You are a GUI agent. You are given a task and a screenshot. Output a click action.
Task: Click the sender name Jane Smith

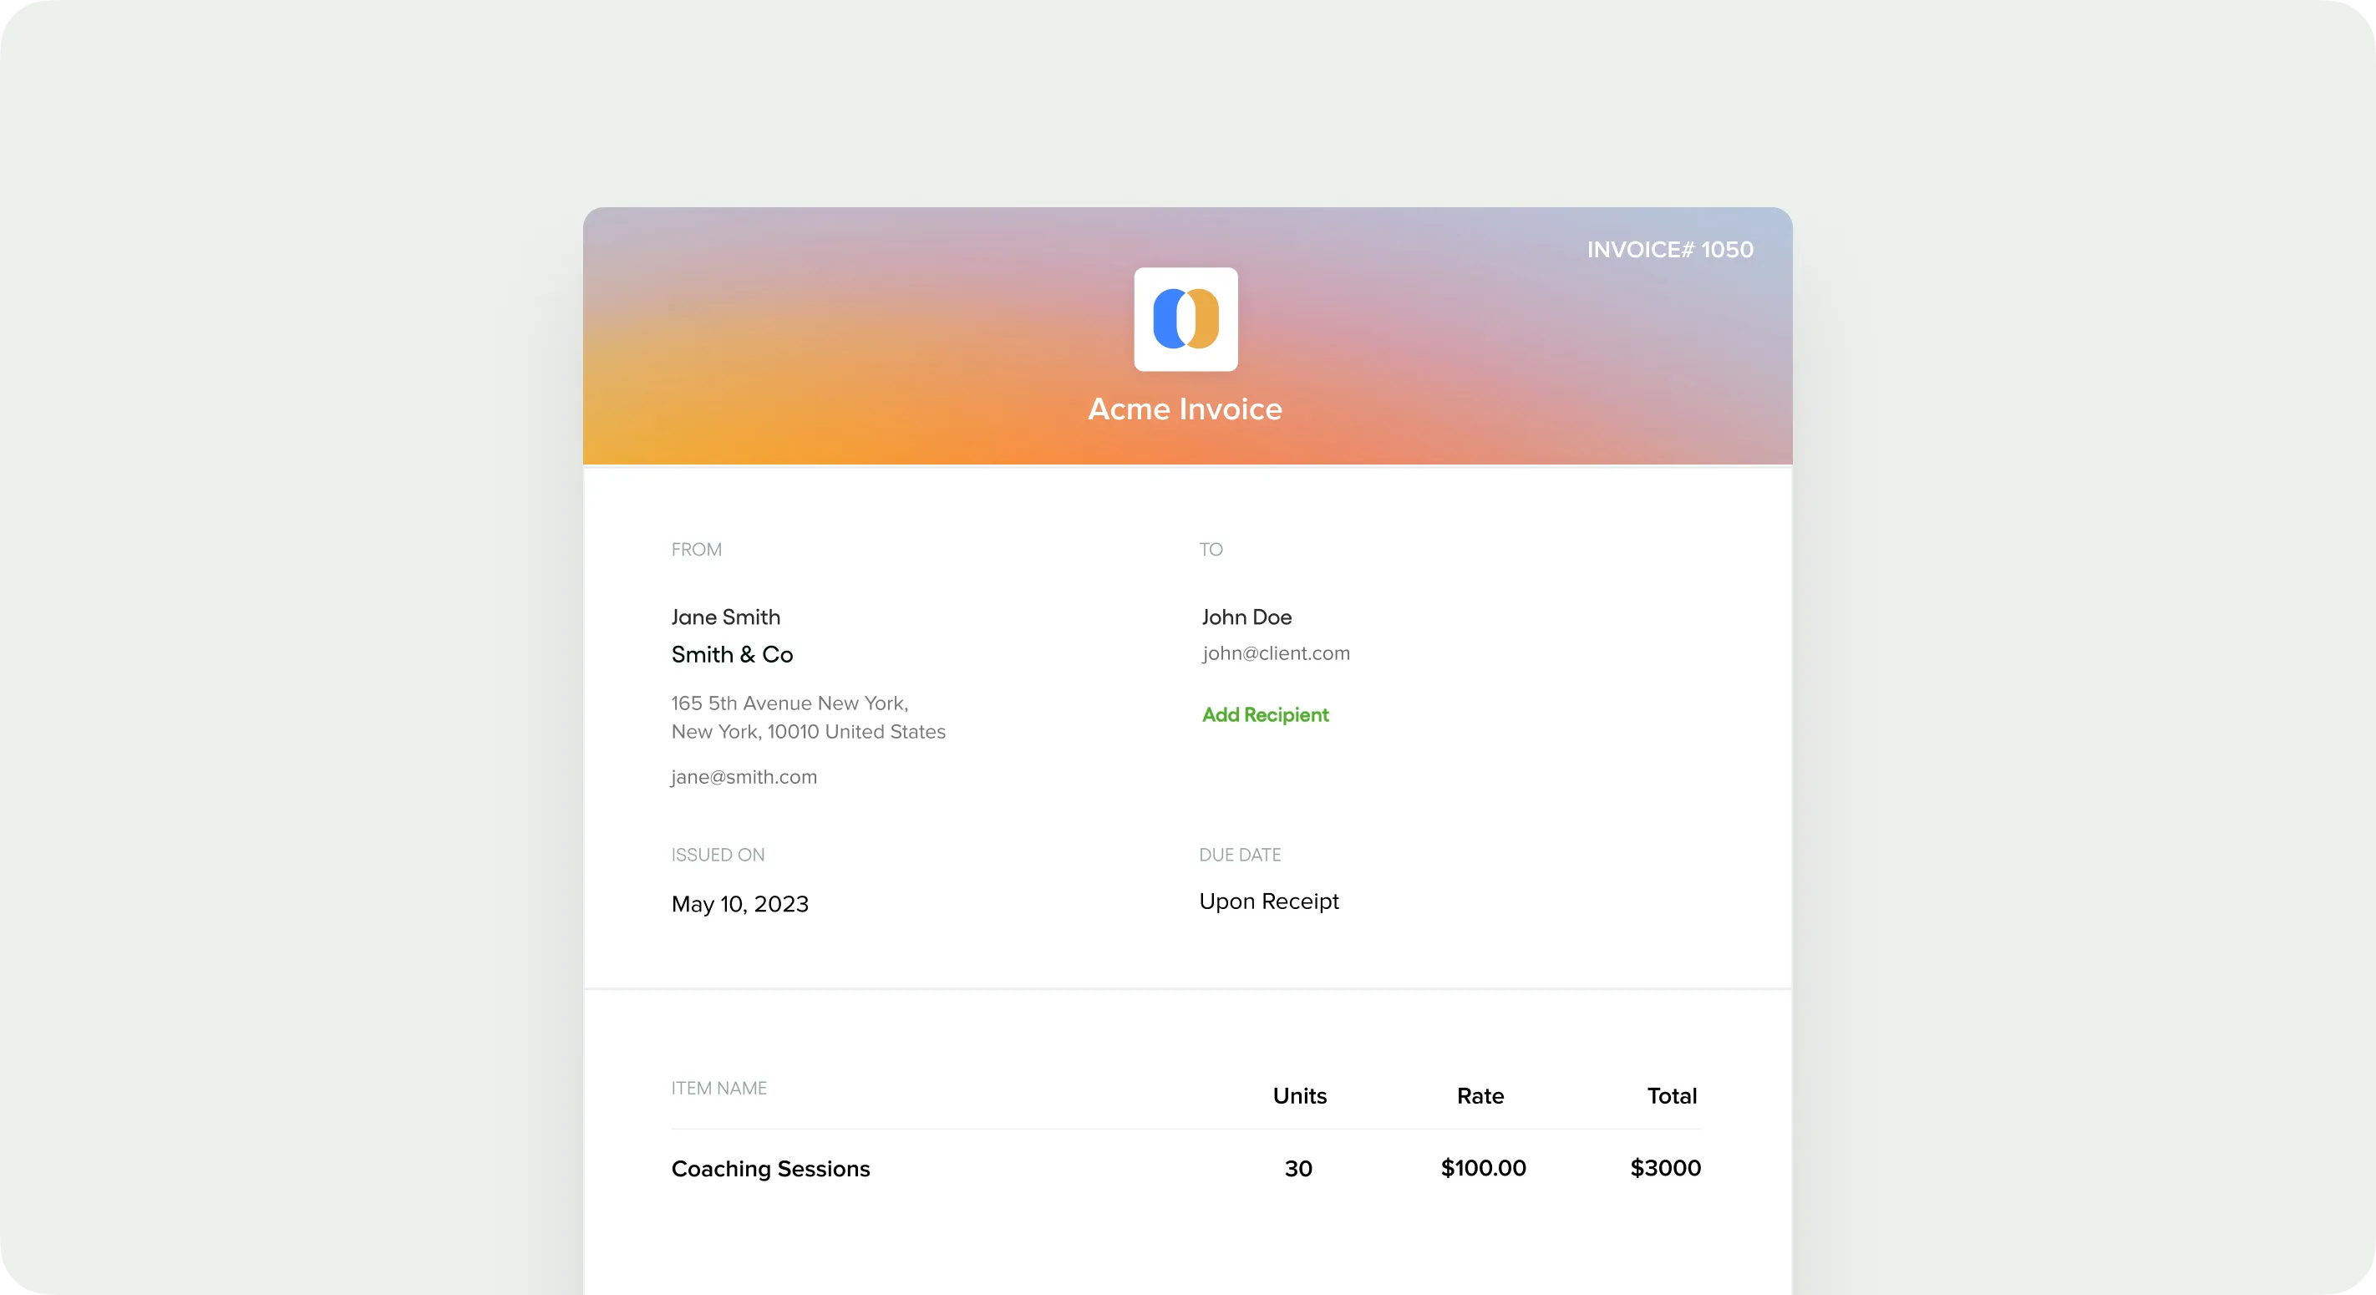click(725, 617)
